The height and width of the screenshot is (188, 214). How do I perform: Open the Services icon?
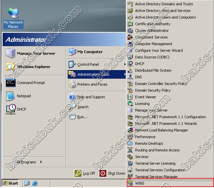click(x=130, y=157)
